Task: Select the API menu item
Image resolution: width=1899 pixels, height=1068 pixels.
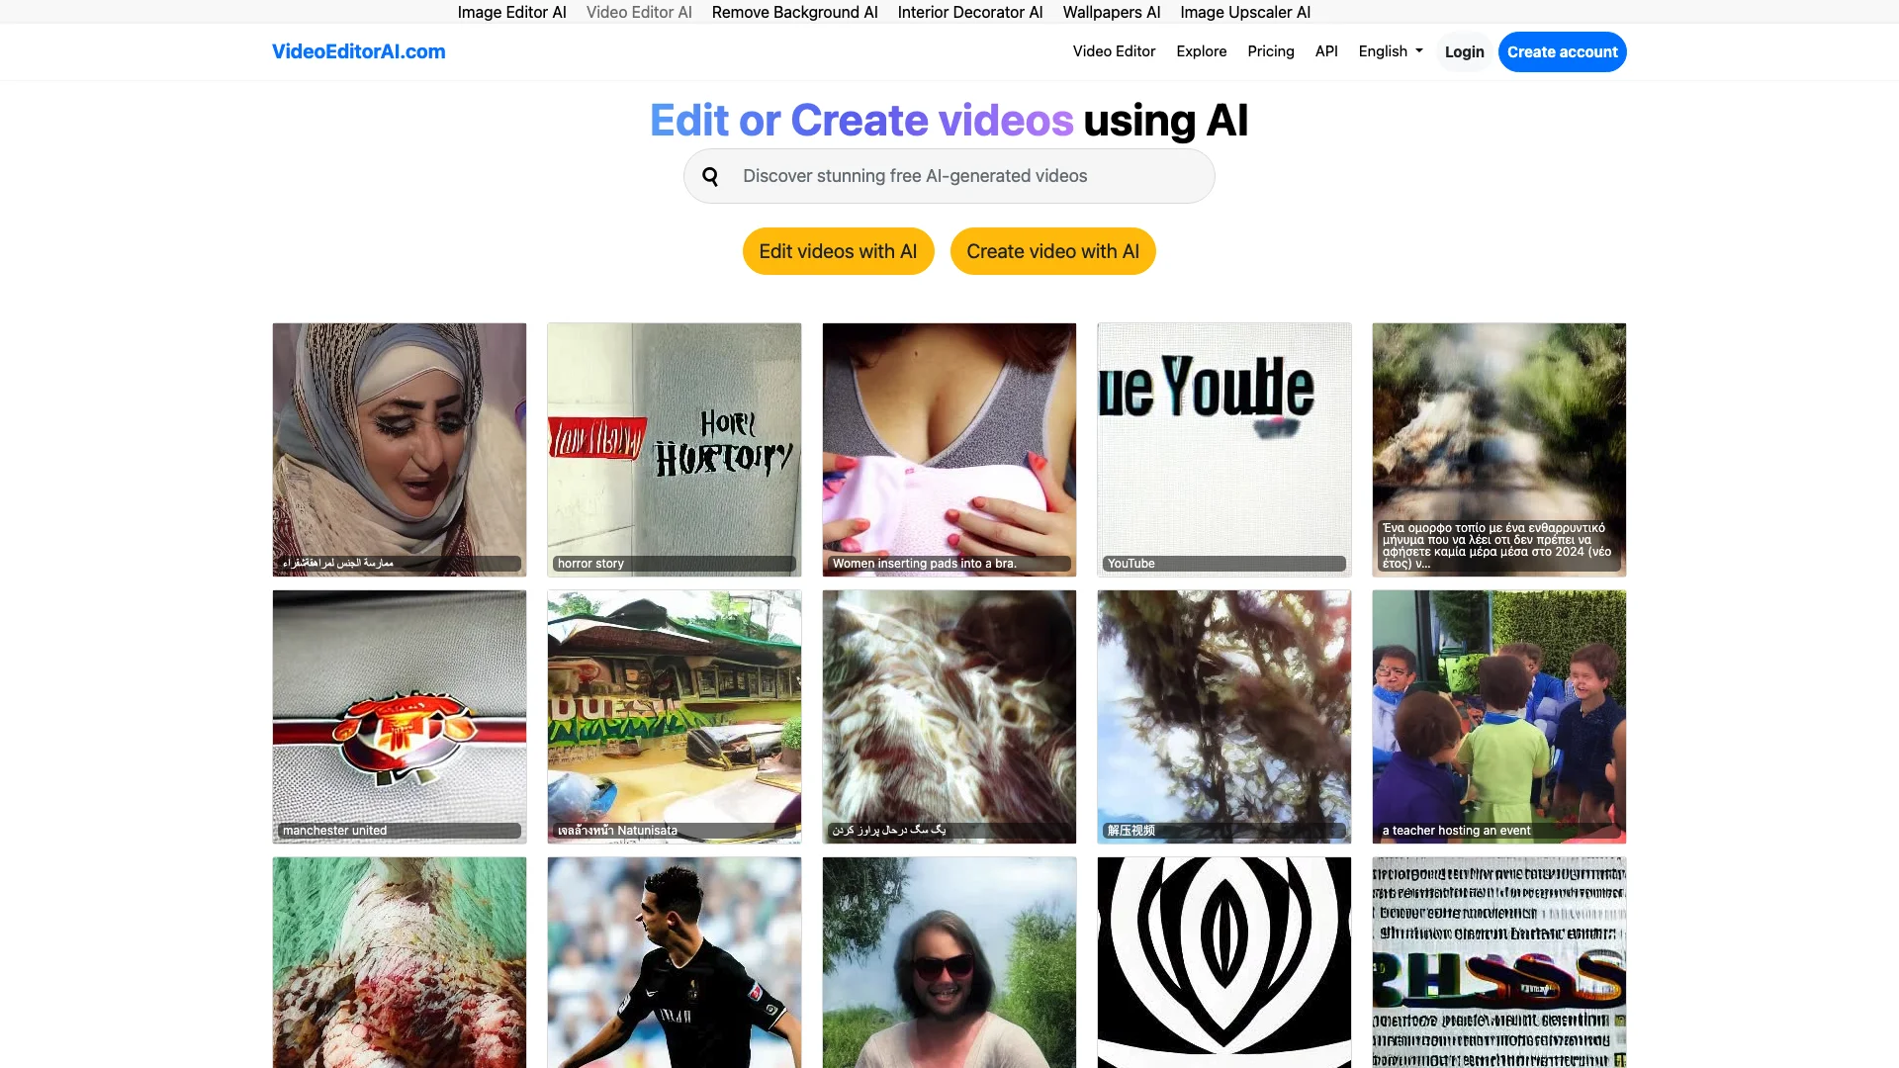Action: point(1325,50)
